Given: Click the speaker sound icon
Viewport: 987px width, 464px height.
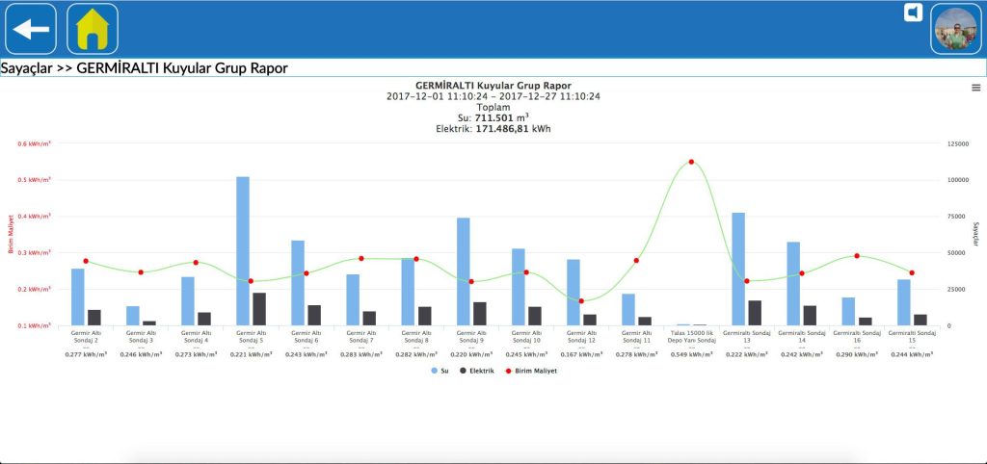Looking at the screenshot, I should coord(913,13).
